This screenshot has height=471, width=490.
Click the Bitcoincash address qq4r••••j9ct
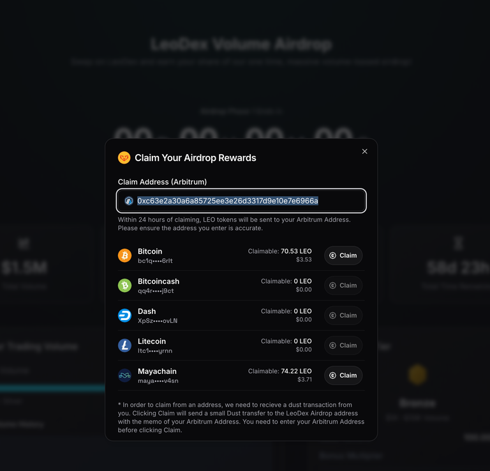[156, 291]
